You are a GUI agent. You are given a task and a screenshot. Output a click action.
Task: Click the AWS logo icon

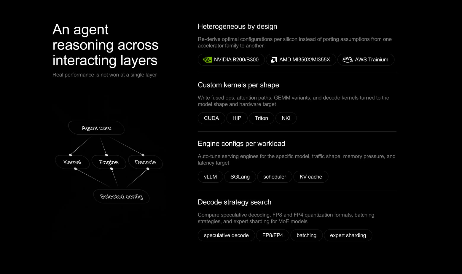click(348, 59)
